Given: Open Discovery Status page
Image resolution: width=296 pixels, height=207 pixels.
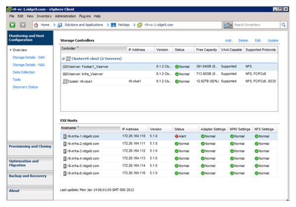Looking at the screenshot, I should tap(25, 87).
